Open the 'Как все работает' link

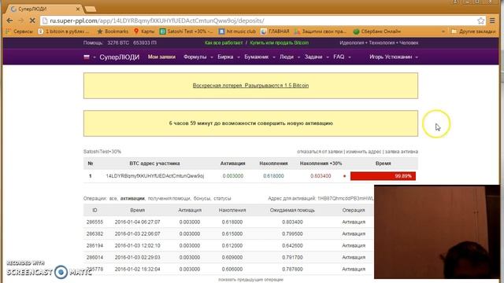pyautogui.click(x=224, y=42)
